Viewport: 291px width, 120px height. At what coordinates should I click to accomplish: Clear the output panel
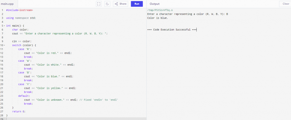point(286,4)
